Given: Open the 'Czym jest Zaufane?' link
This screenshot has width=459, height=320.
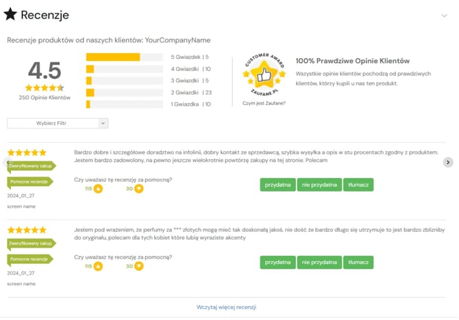Looking at the screenshot, I should [x=264, y=103].
